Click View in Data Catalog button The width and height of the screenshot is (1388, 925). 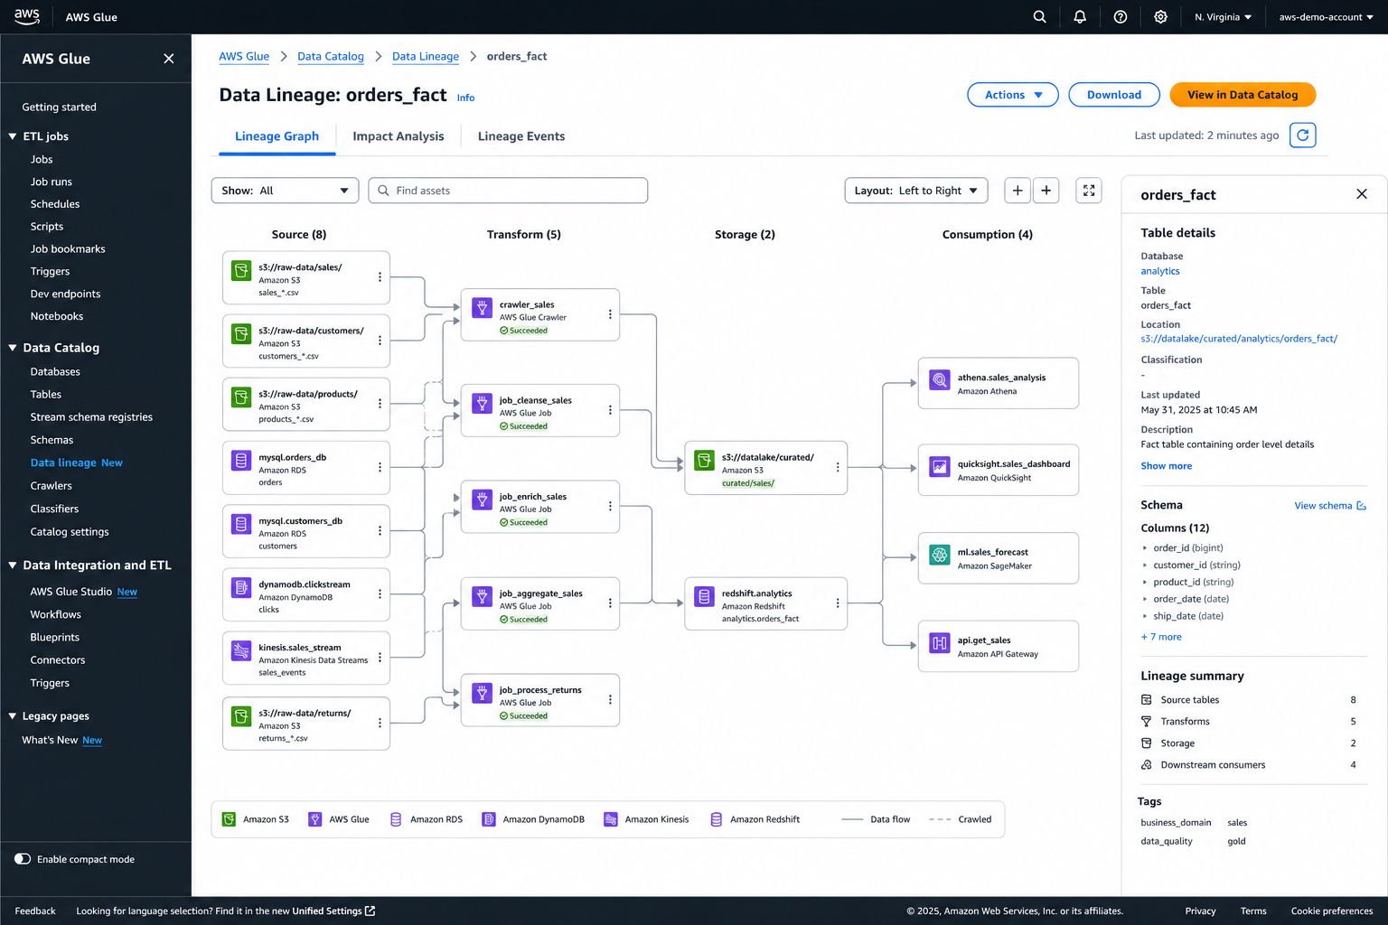point(1243,95)
